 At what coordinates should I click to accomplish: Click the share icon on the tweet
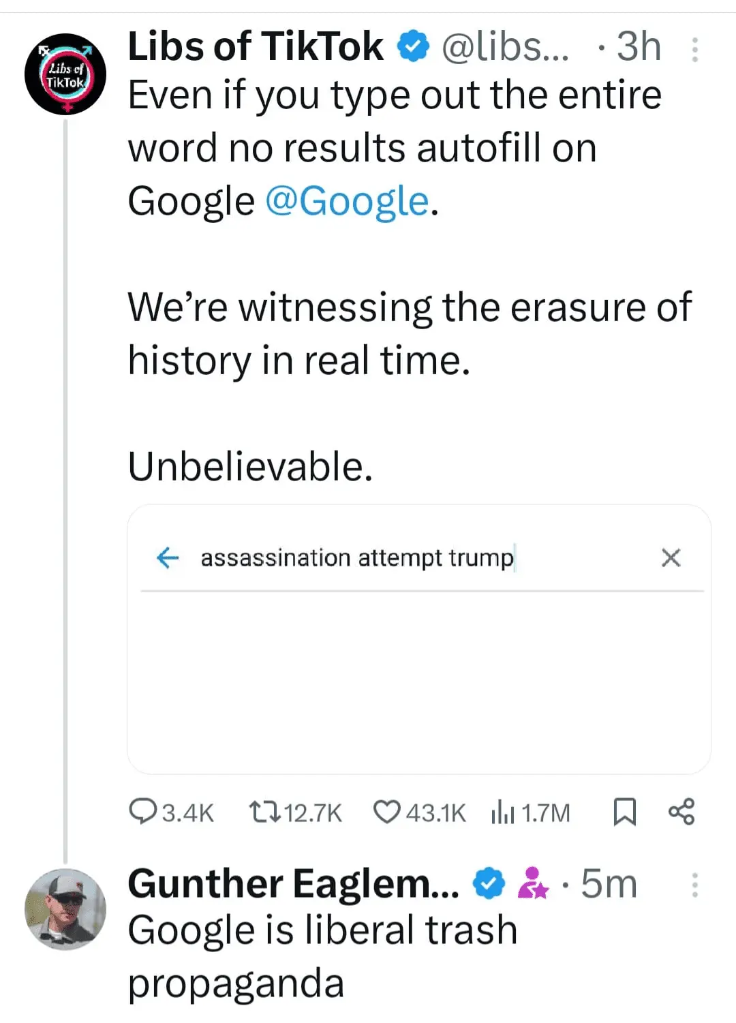[681, 812]
